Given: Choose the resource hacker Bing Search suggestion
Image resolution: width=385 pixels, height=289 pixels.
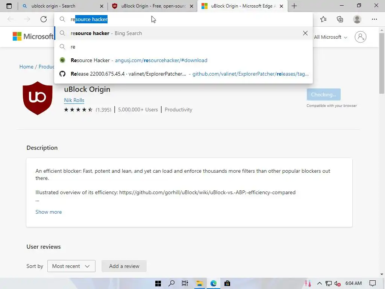Looking at the screenshot, I should point(183,33).
